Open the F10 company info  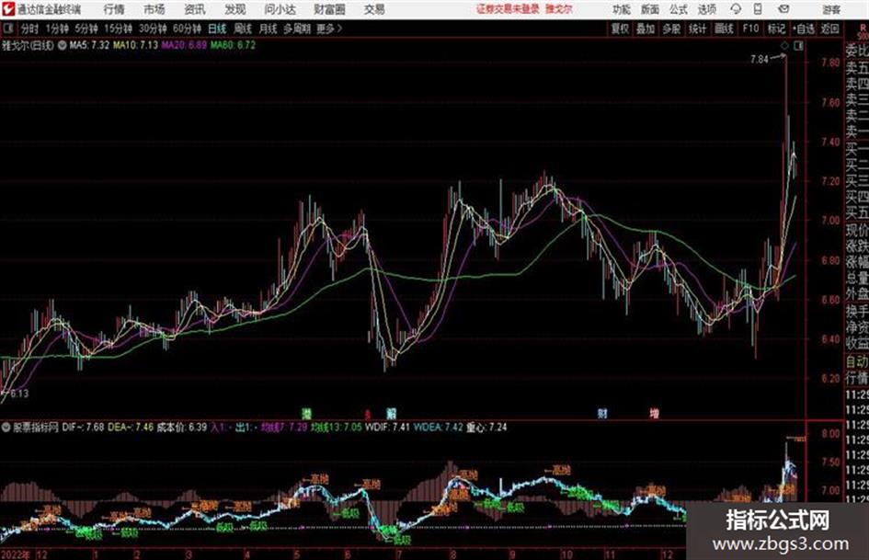coord(750,29)
